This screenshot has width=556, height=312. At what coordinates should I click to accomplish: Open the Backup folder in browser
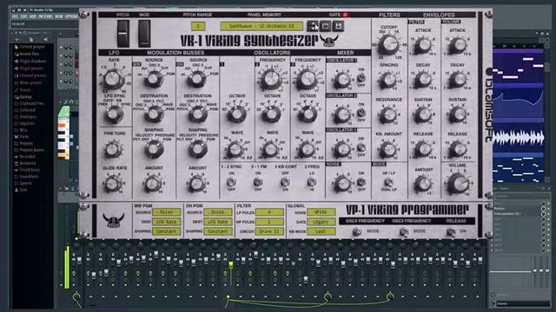(23, 96)
